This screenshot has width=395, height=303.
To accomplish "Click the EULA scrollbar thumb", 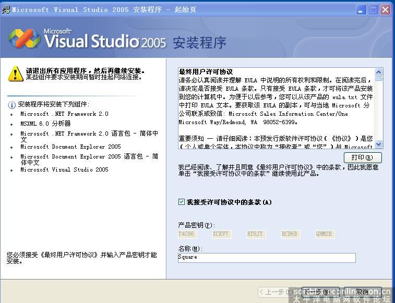I will (378, 79).
